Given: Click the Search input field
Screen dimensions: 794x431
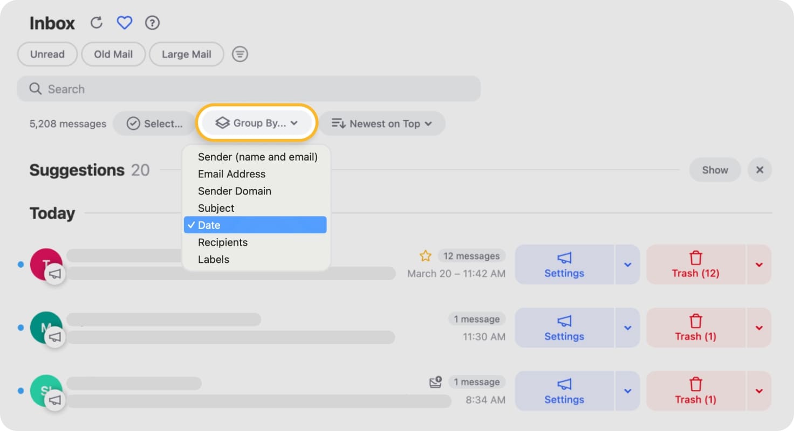Looking at the screenshot, I should pyautogui.click(x=249, y=89).
